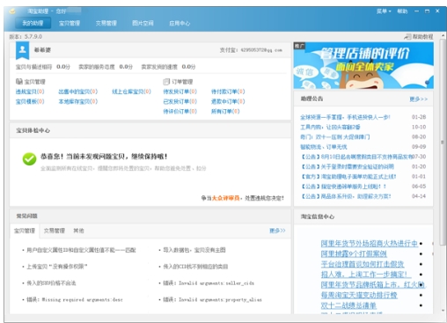Viewport: 447px width, 323px height.
Task: Open the 帮助 menu in the title bar
Action: 402,11
